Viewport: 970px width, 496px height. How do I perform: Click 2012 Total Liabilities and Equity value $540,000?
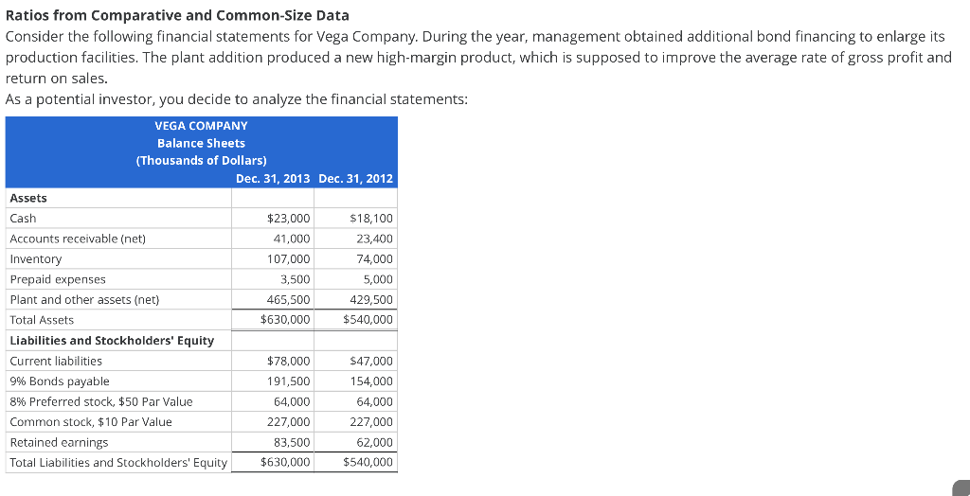click(368, 462)
